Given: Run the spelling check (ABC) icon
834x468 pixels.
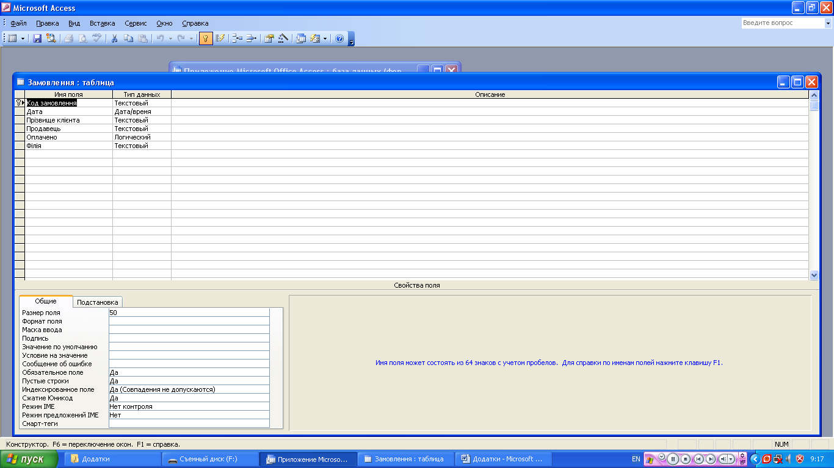Looking at the screenshot, I should pyautogui.click(x=96, y=38).
